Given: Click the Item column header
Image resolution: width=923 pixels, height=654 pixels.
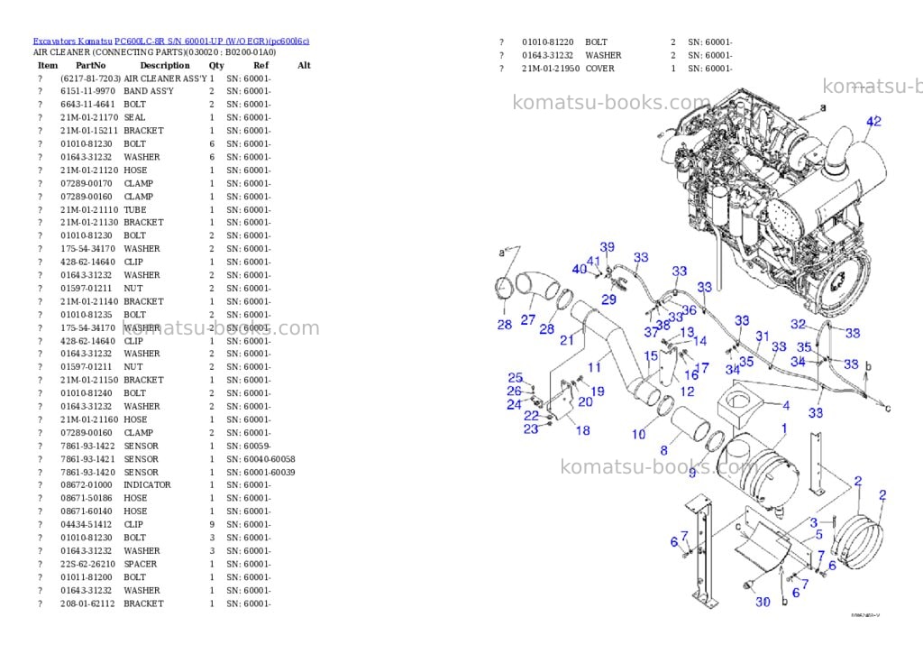Looking at the screenshot, I should click(48, 65).
